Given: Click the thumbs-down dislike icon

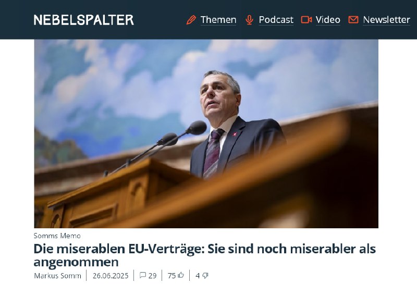Looking at the screenshot, I should 205,276.
